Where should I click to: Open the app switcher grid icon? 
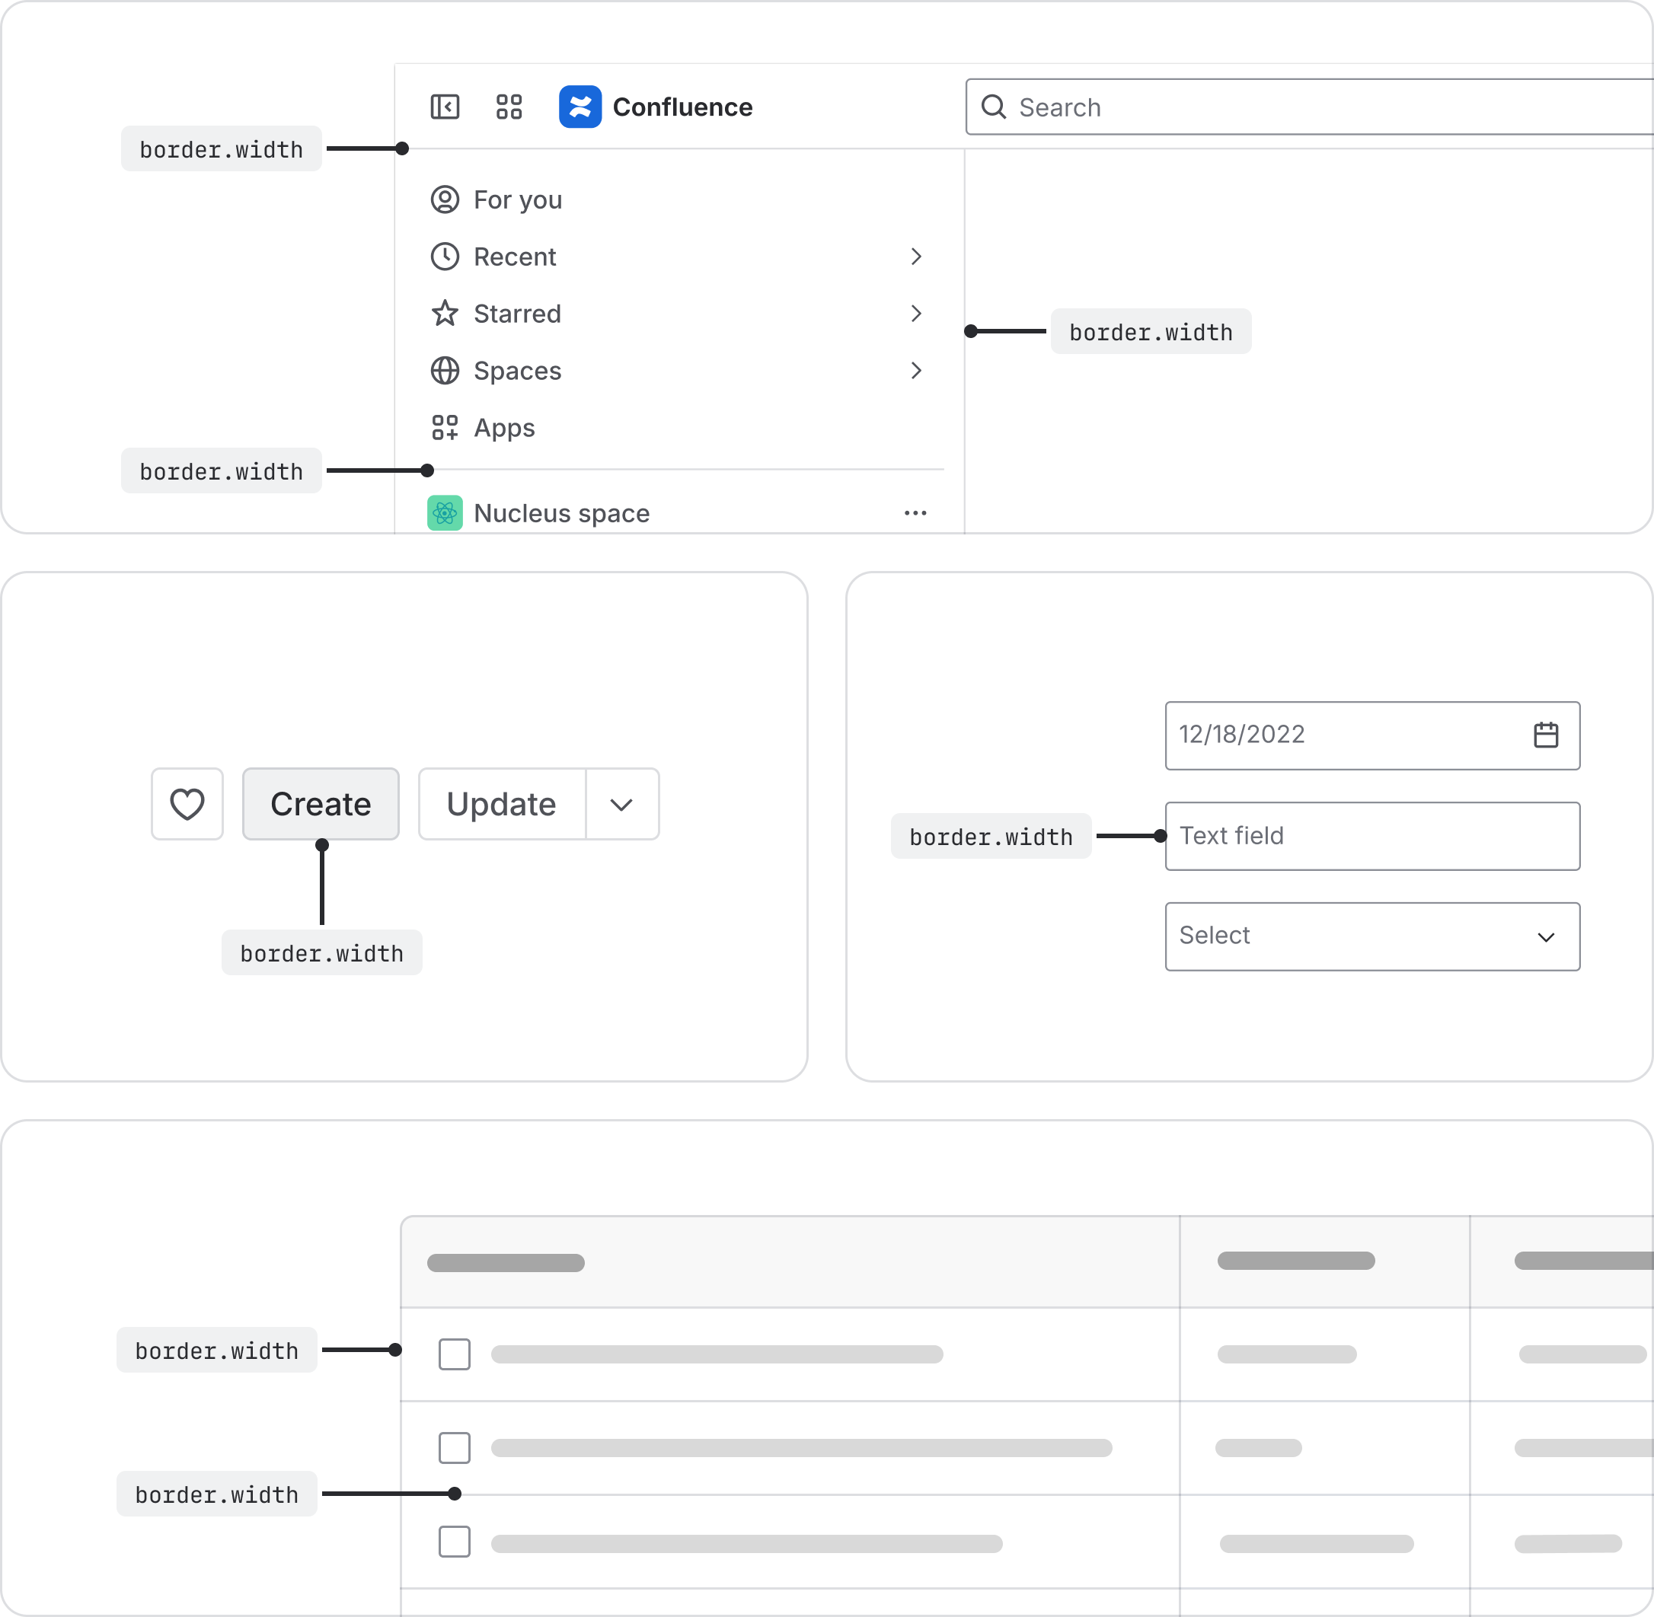[x=509, y=107]
